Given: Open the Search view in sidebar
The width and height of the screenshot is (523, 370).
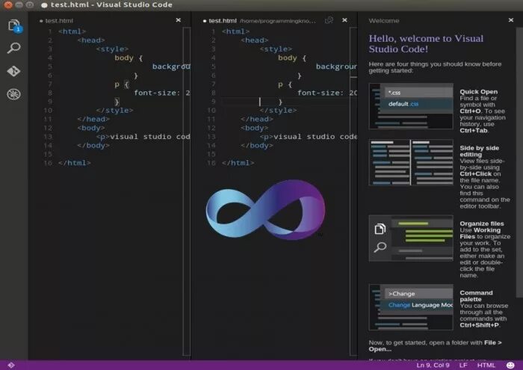Looking at the screenshot, I should click(x=13, y=48).
